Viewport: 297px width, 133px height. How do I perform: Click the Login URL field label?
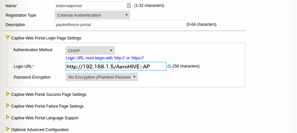[24, 66]
